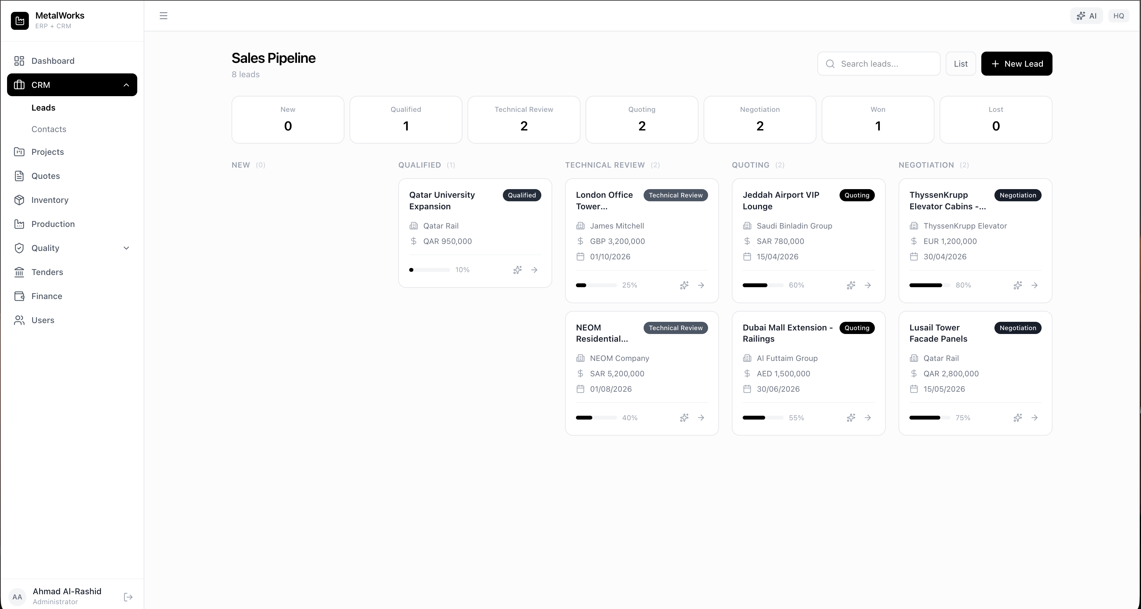
Task: Toggle the sidebar hamburger menu
Action: 164,16
